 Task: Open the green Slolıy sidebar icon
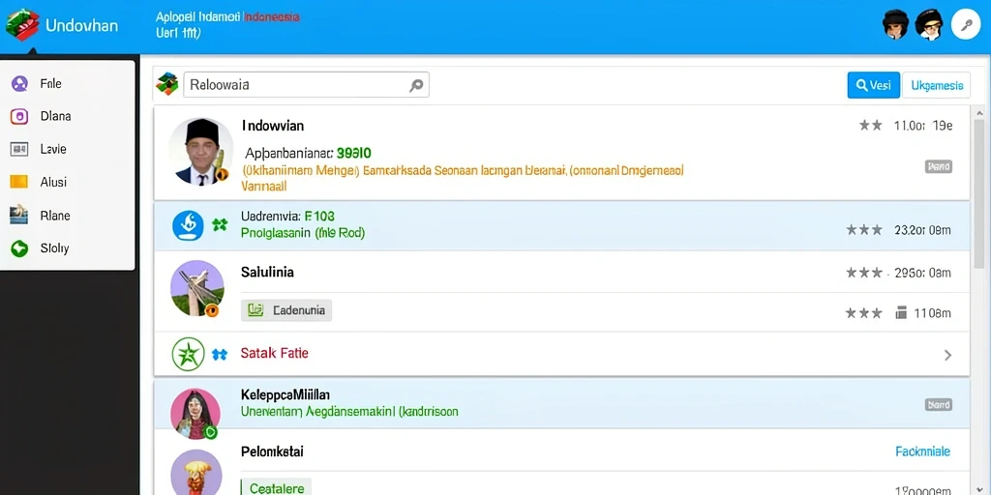19,248
